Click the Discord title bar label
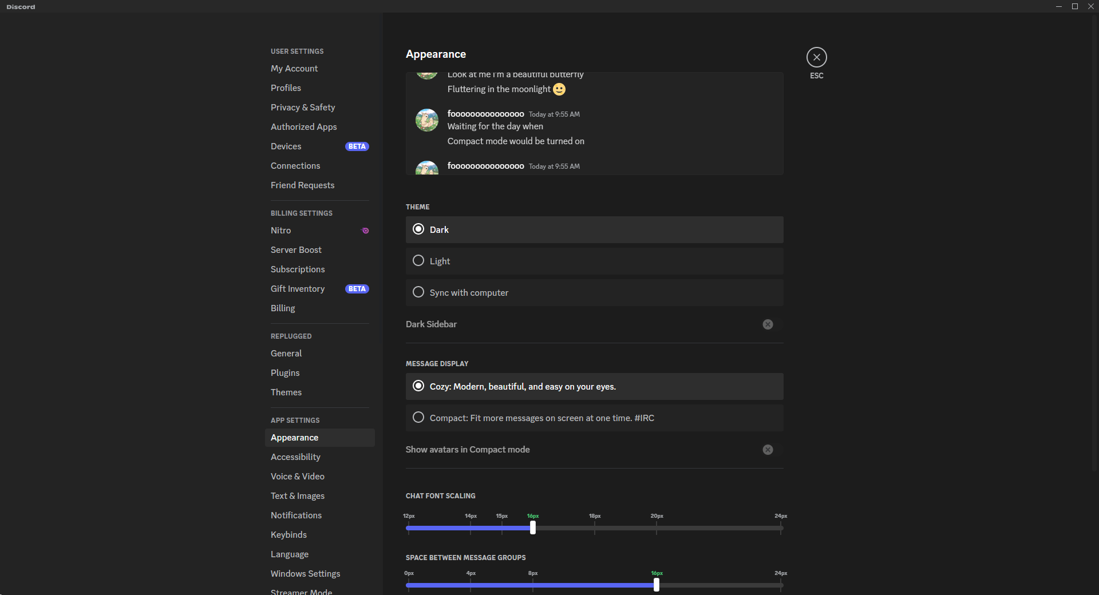Image resolution: width=1099 pixels, height=595 pixels. tap(21, 7)
